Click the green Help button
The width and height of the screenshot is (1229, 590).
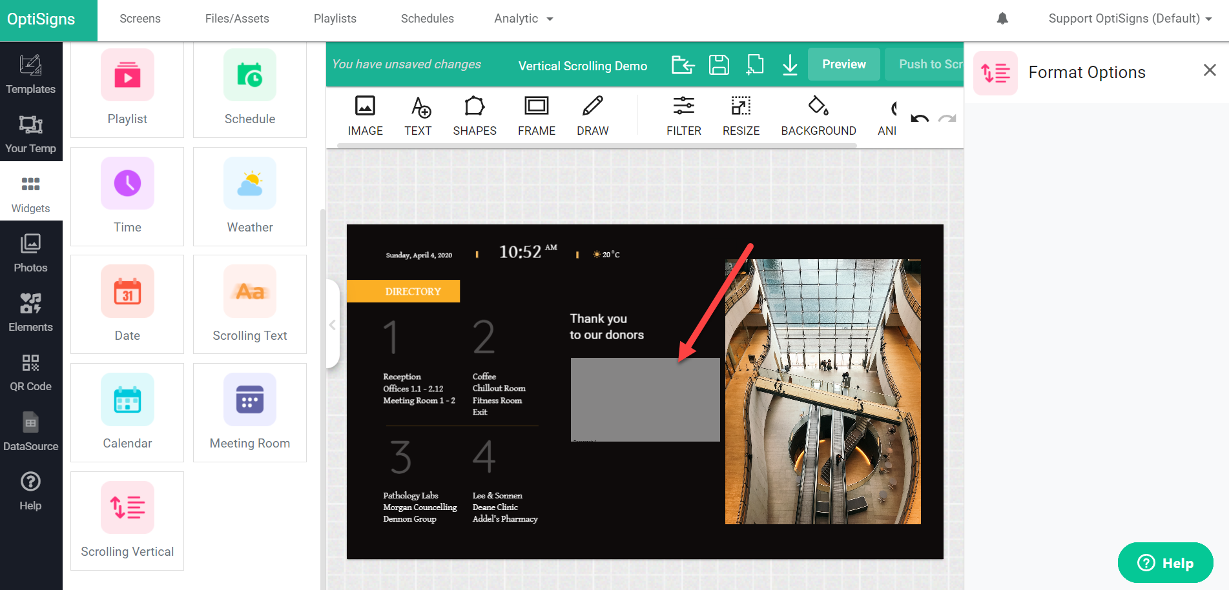1165,563
